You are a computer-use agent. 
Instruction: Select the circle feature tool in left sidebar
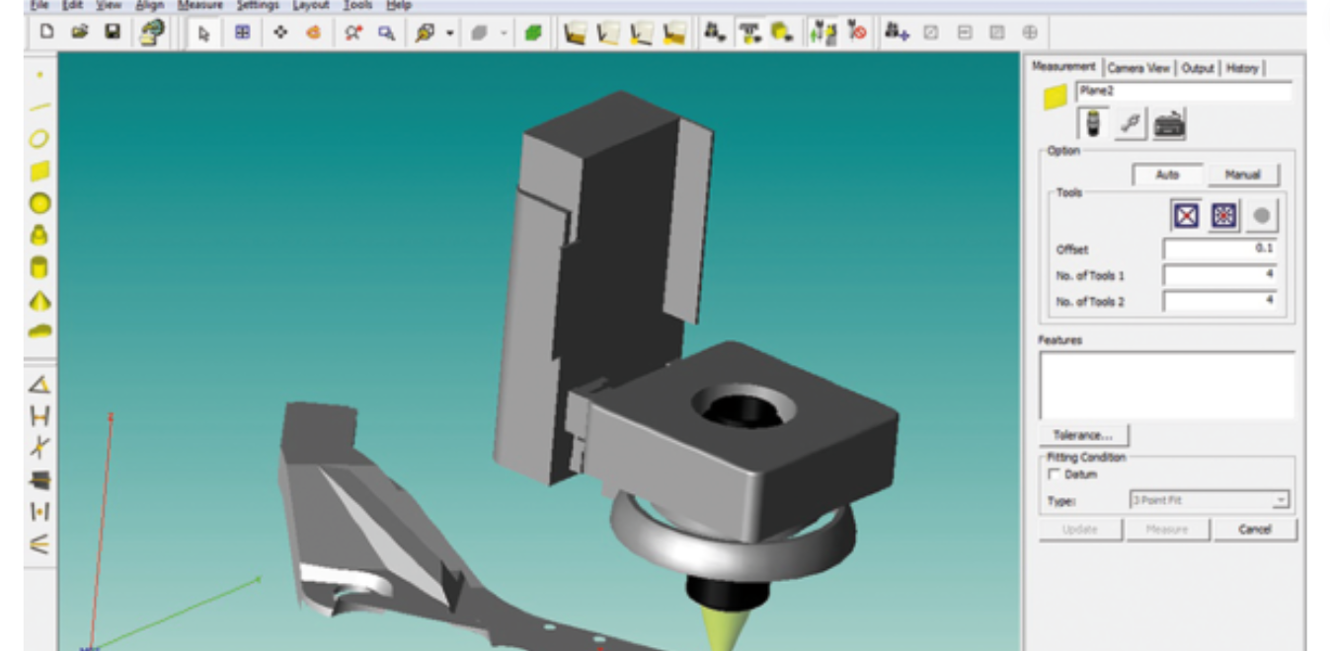pos(39,139)
